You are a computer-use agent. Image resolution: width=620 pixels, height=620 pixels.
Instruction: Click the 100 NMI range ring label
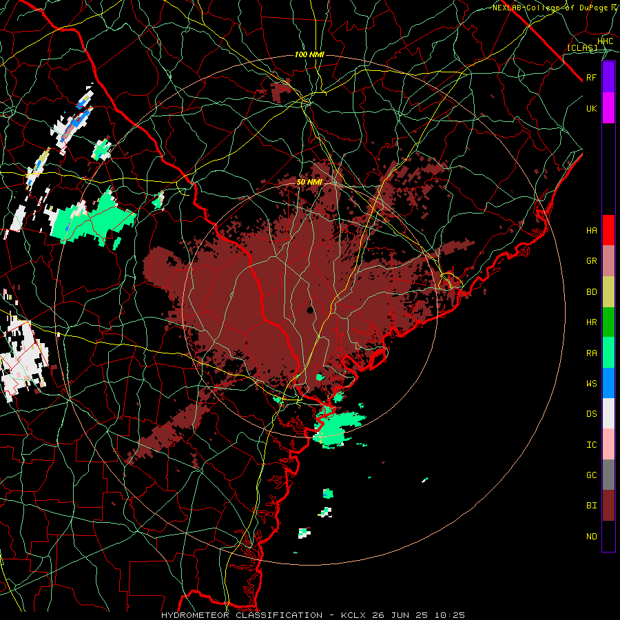coord(309,54)
